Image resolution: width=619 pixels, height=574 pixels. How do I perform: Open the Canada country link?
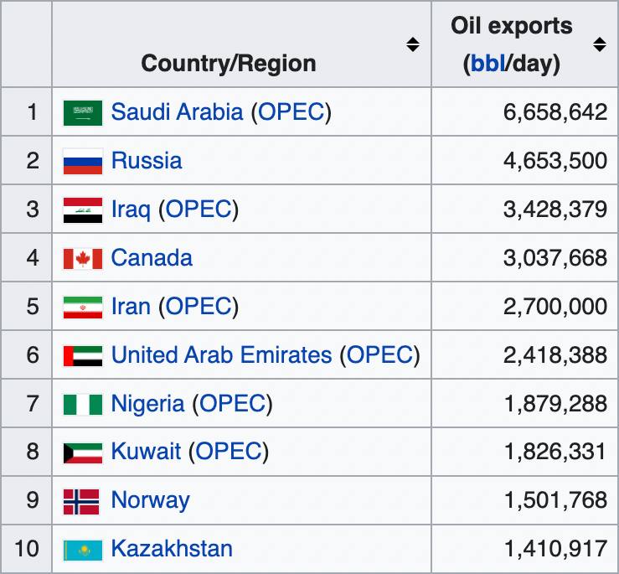(152, 257)
